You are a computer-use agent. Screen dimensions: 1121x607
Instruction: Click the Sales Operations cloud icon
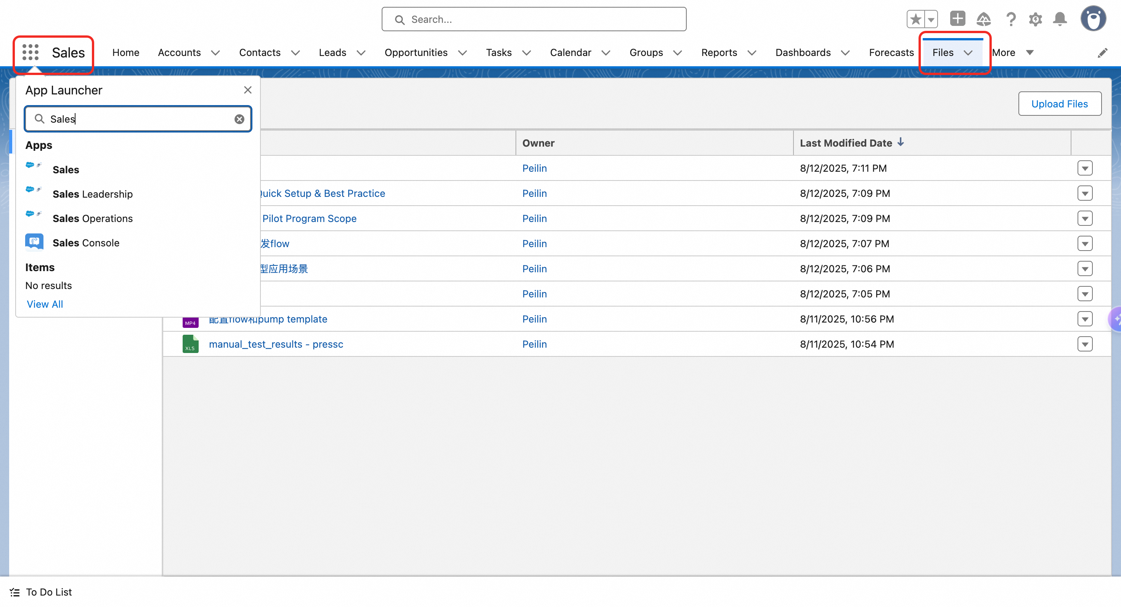34,214
